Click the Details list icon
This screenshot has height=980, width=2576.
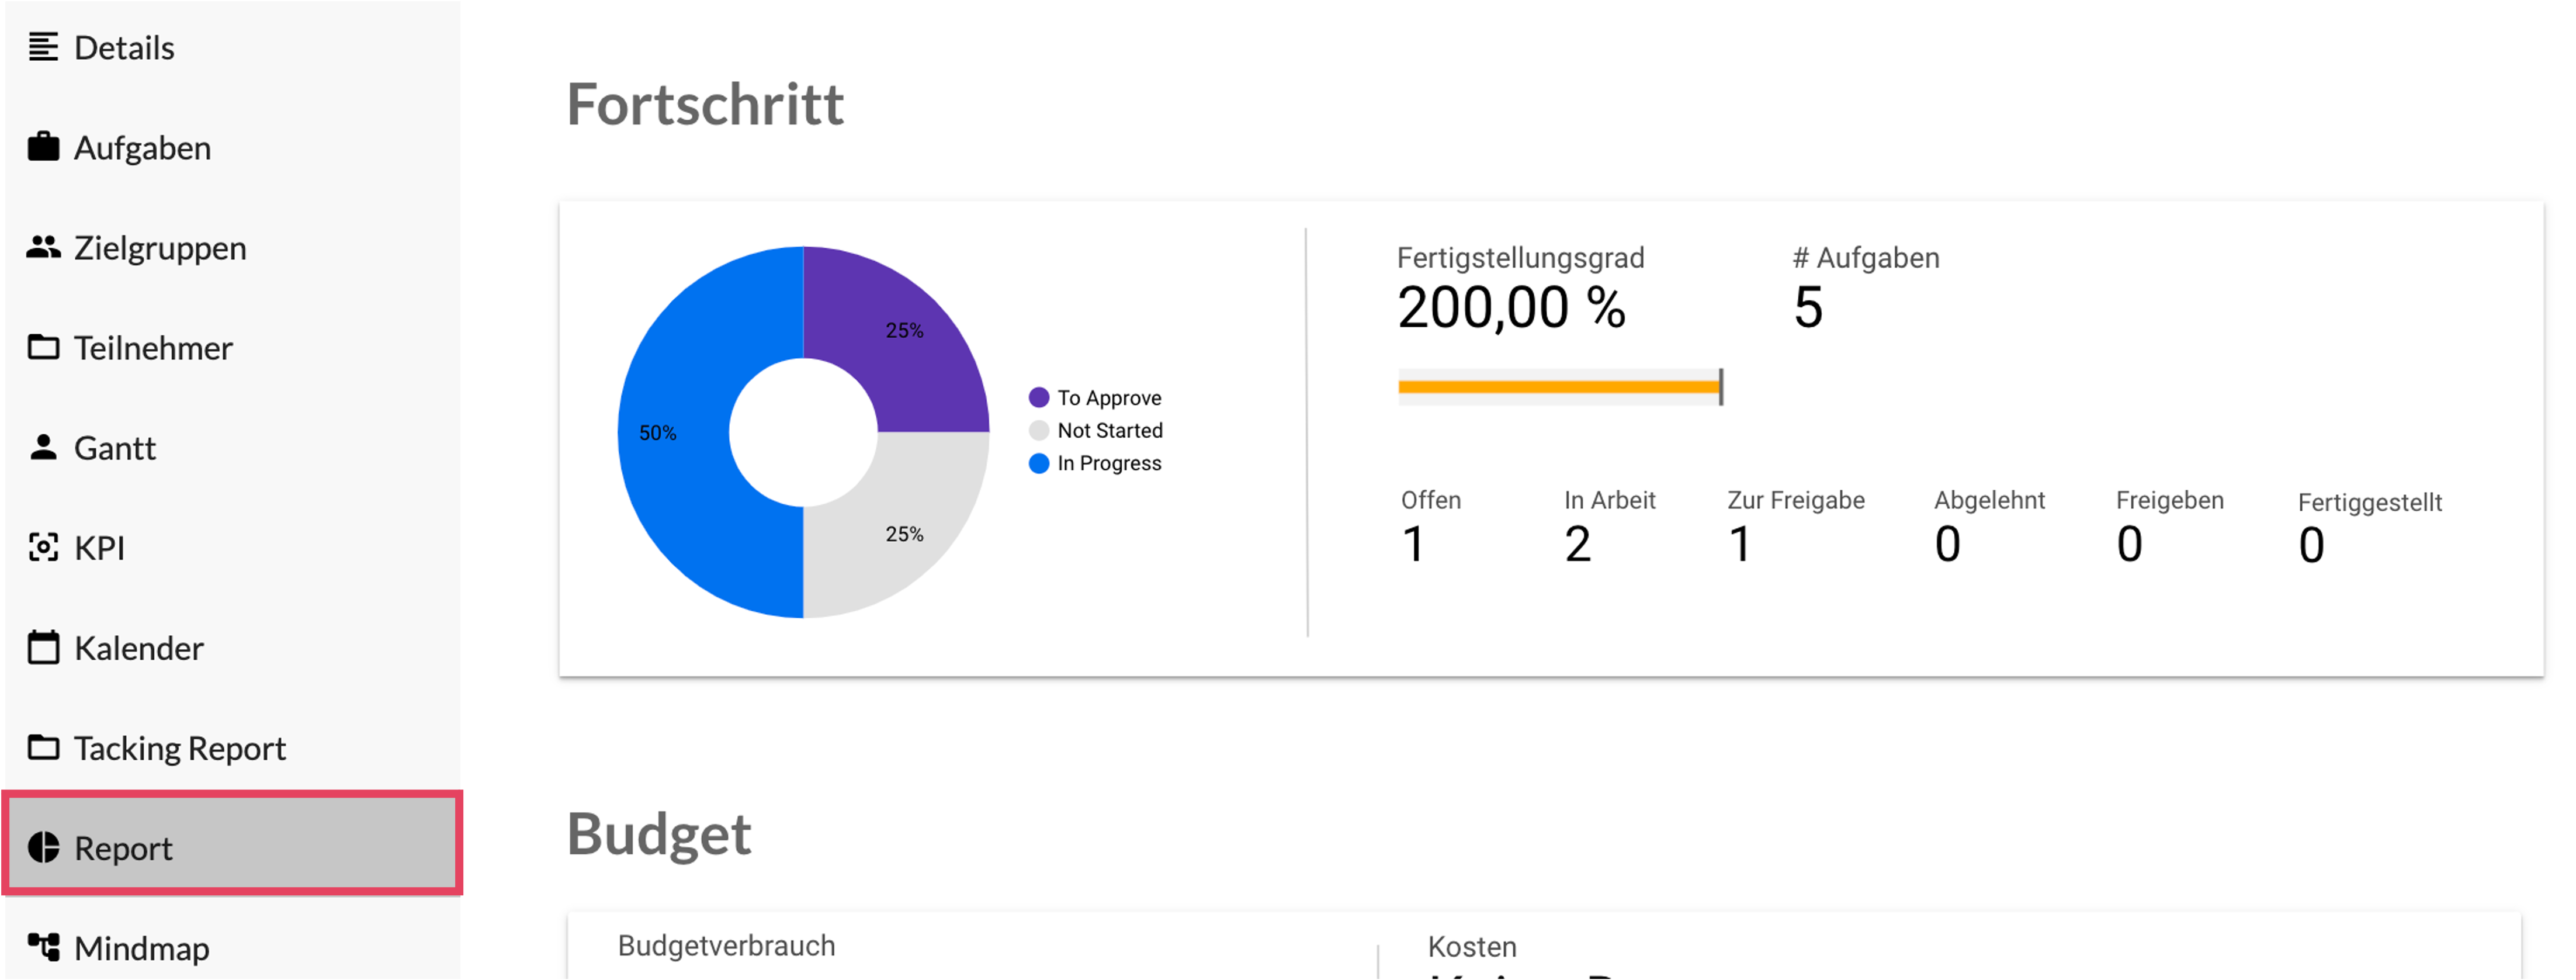(43, 47)
